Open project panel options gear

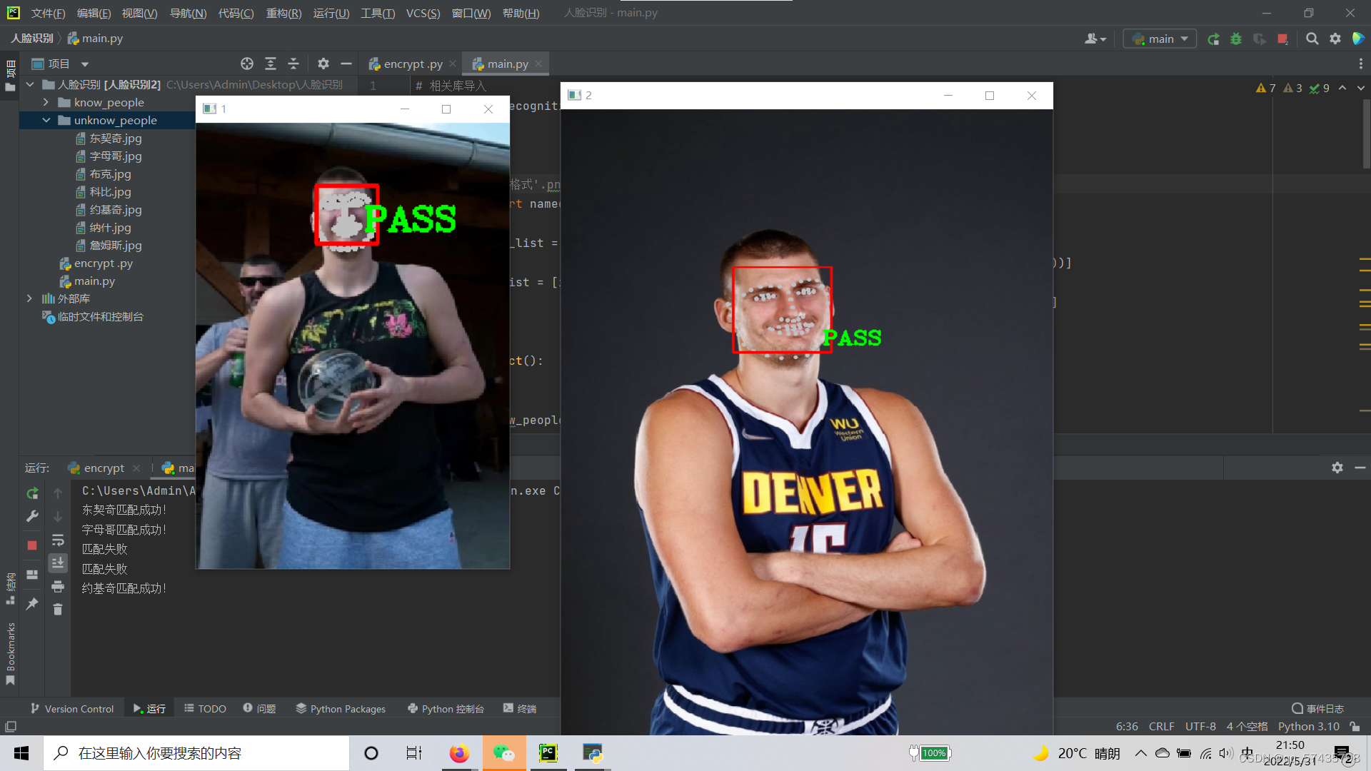tap(323, 64)
